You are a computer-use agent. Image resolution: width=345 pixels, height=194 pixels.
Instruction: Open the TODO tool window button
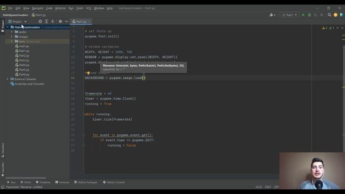pos(26,182)
